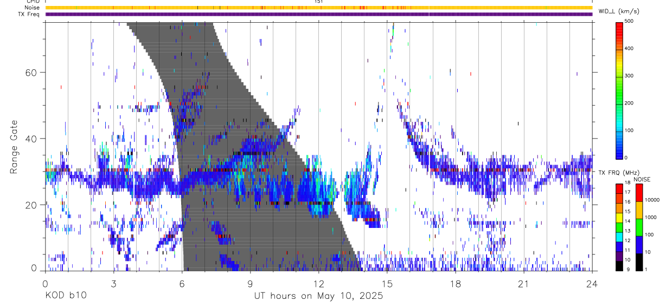Click the '21' hour tick on time axis

click(523, 283)
